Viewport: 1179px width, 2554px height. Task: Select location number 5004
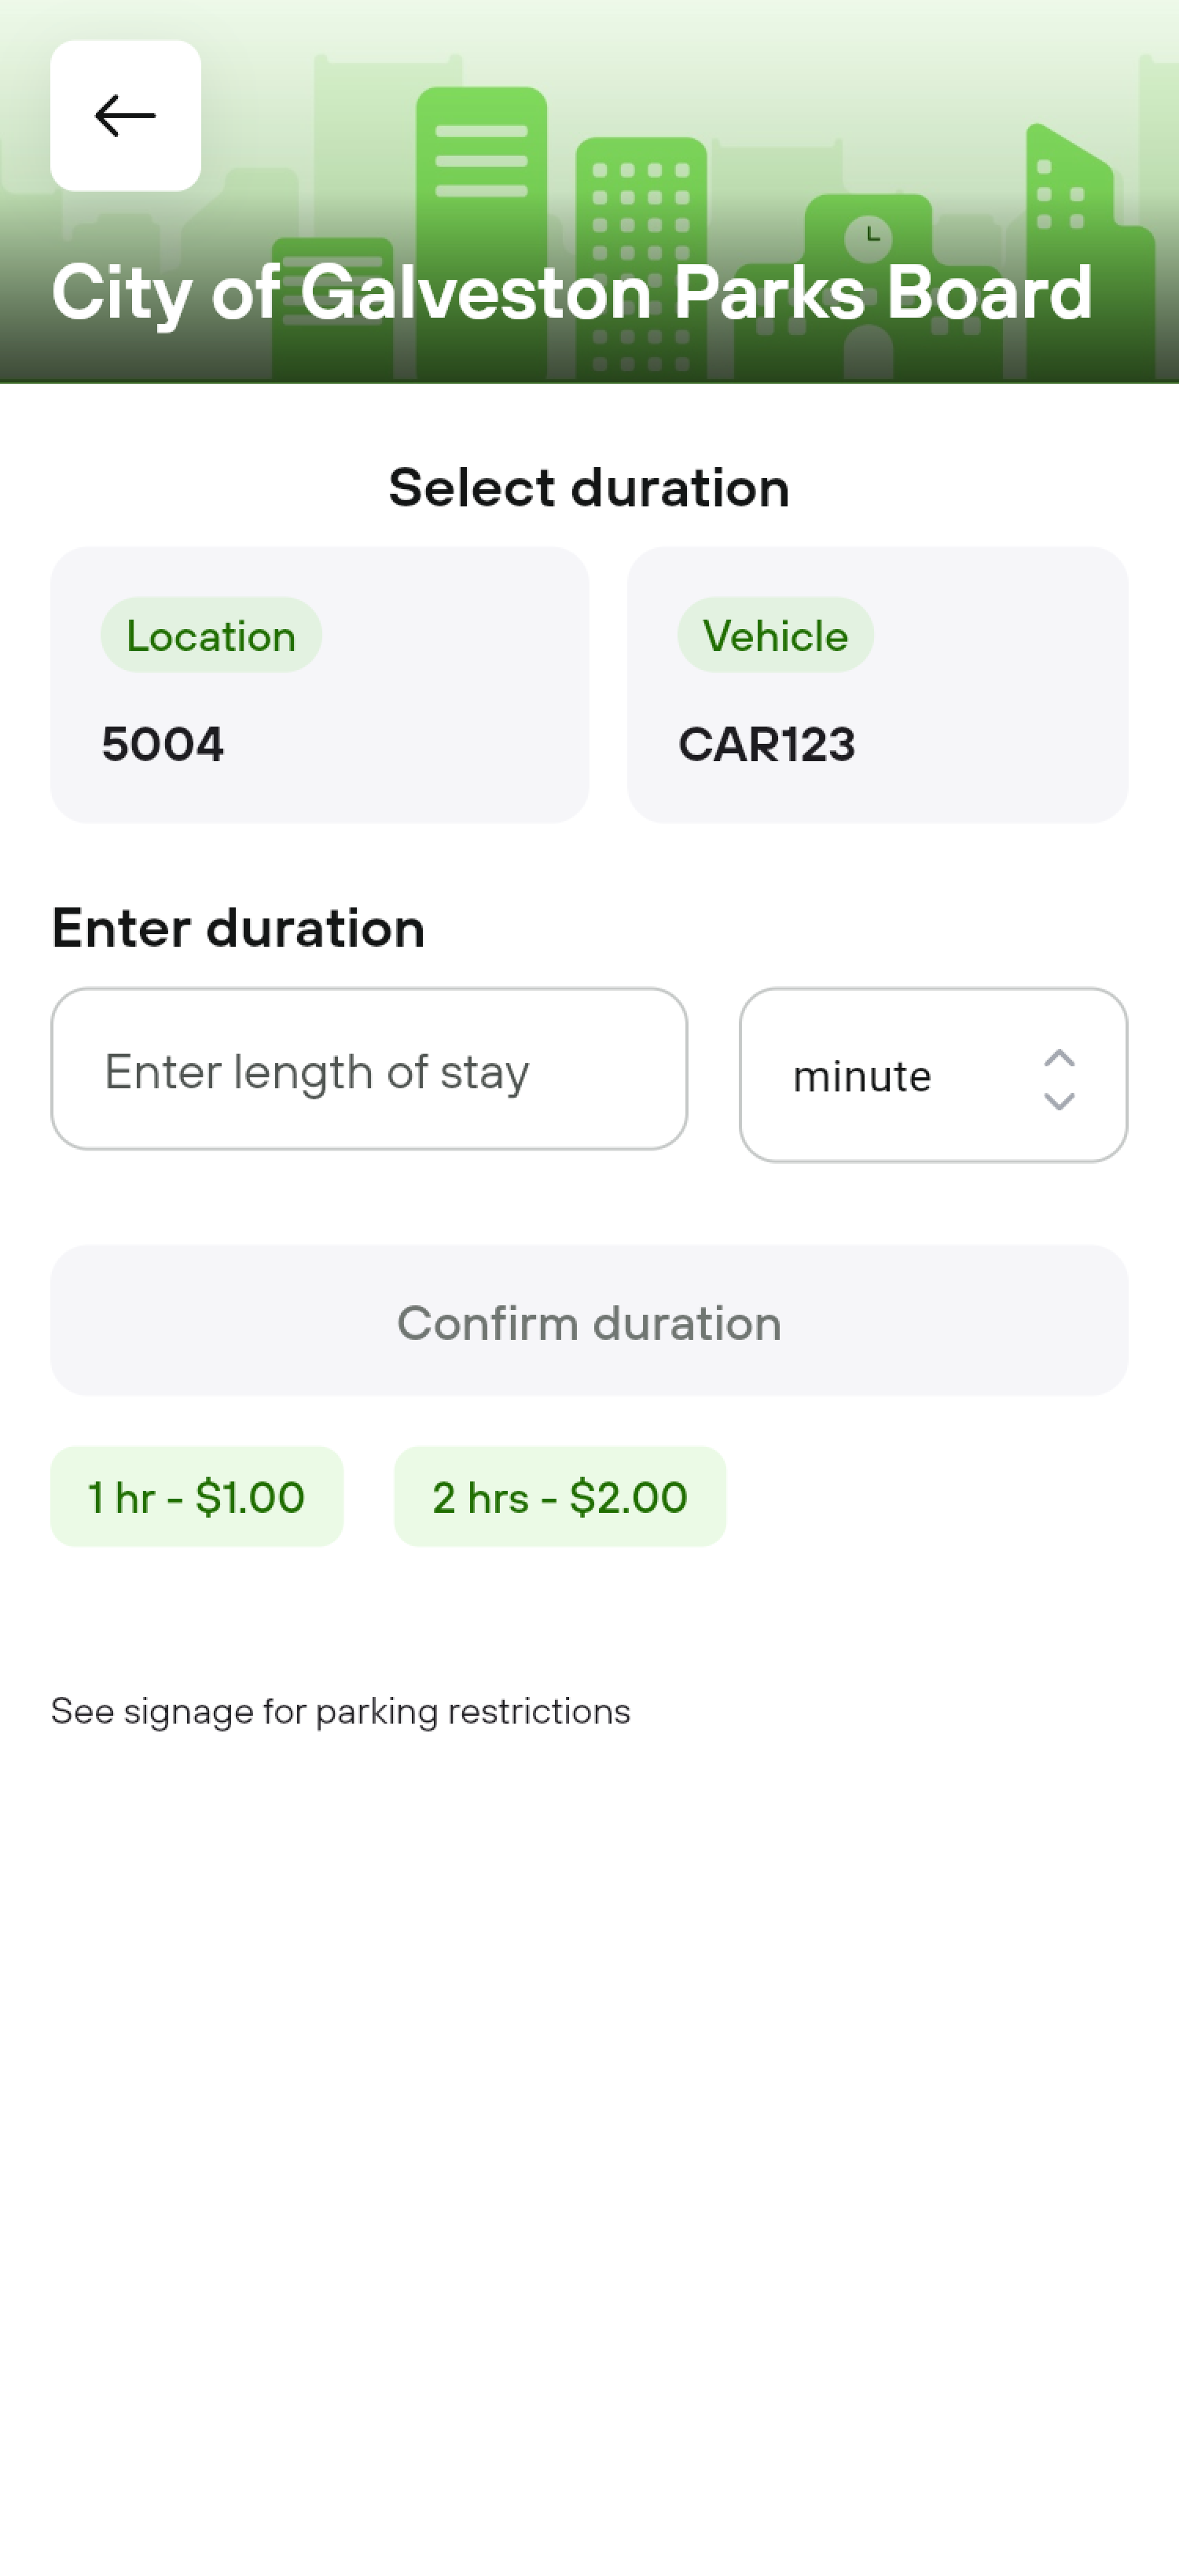click(x=163, y=745)
